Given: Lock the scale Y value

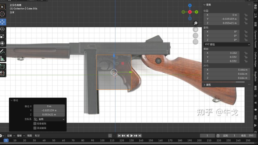Looking at the screenshot, I should 246,57.
